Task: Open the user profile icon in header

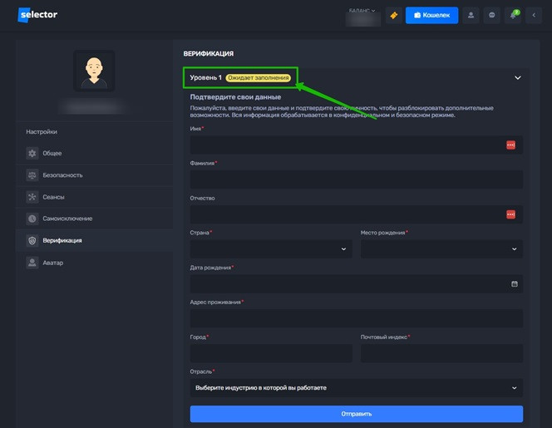Action: (471, 15)
